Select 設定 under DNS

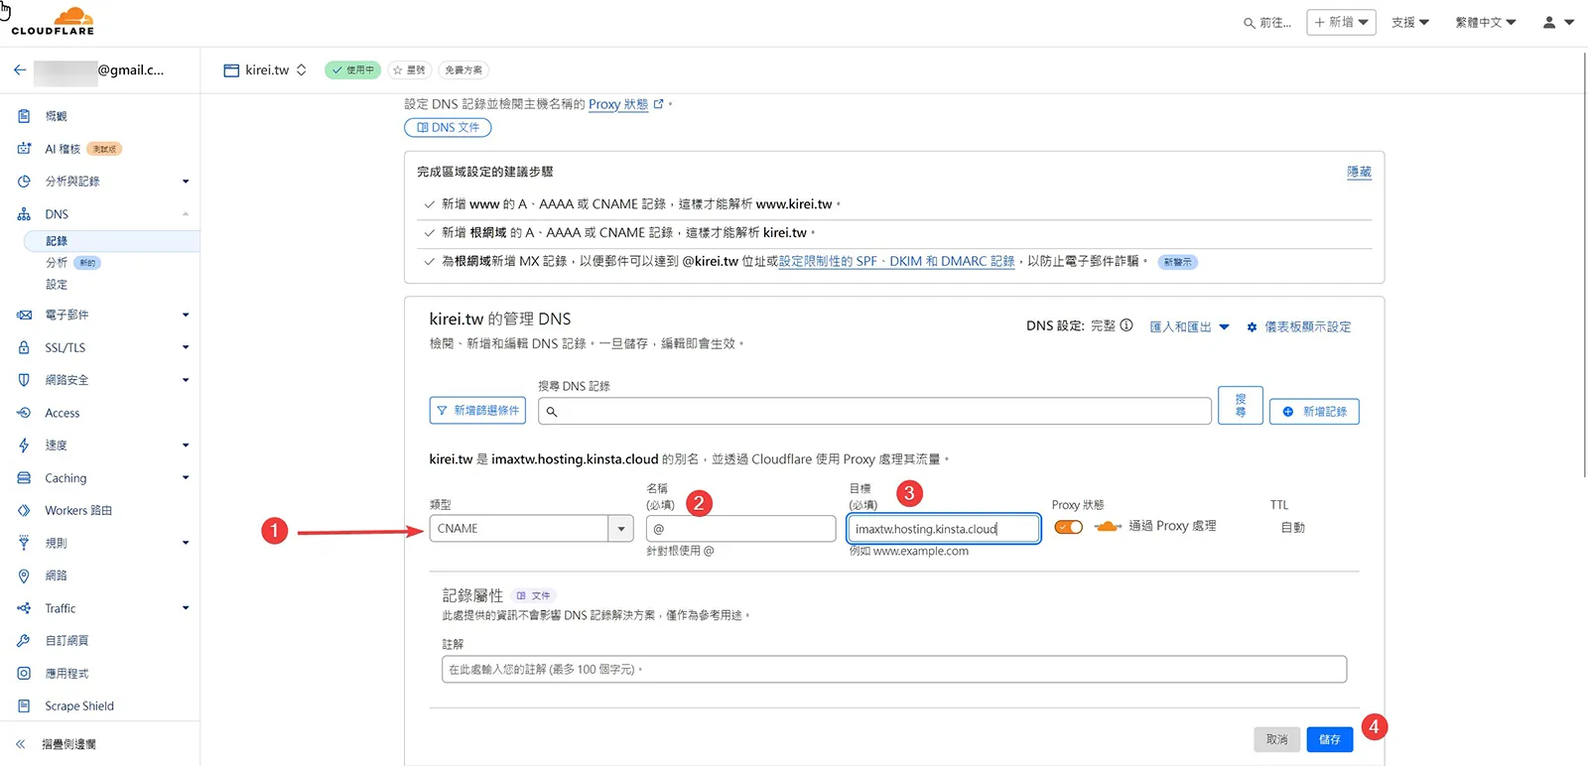(57, 285)
